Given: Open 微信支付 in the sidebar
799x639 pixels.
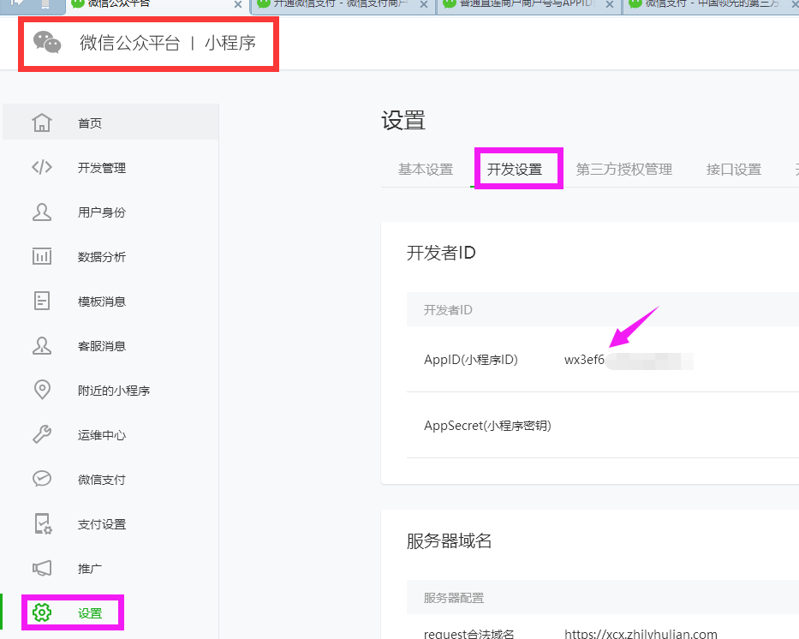Looking at the screenshot, I should click(x=101, y=480).
